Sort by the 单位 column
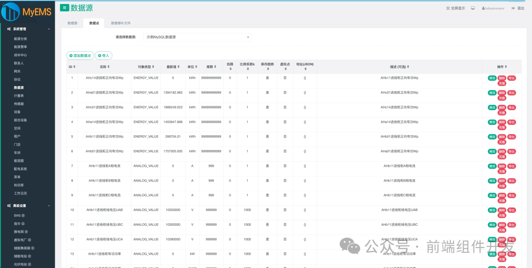Screen dimensions: 532x268 click(192, 67)
